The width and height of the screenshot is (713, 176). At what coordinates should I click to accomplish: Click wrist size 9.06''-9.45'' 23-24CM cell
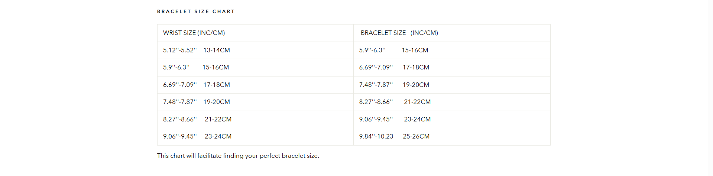click(255, 137)
